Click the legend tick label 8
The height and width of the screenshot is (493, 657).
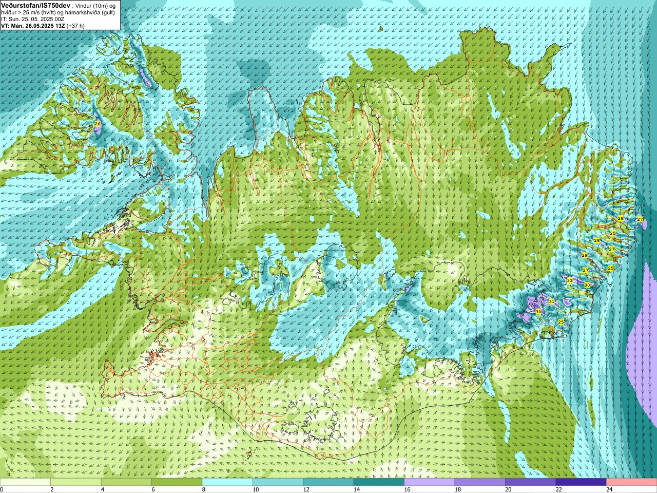(204, 490)
